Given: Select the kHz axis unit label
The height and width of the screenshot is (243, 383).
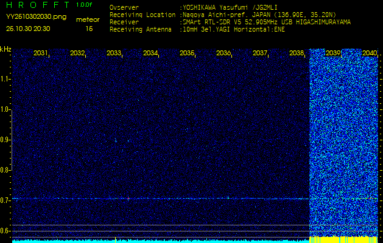Looking at the screenshot, I should click(5, 49).
